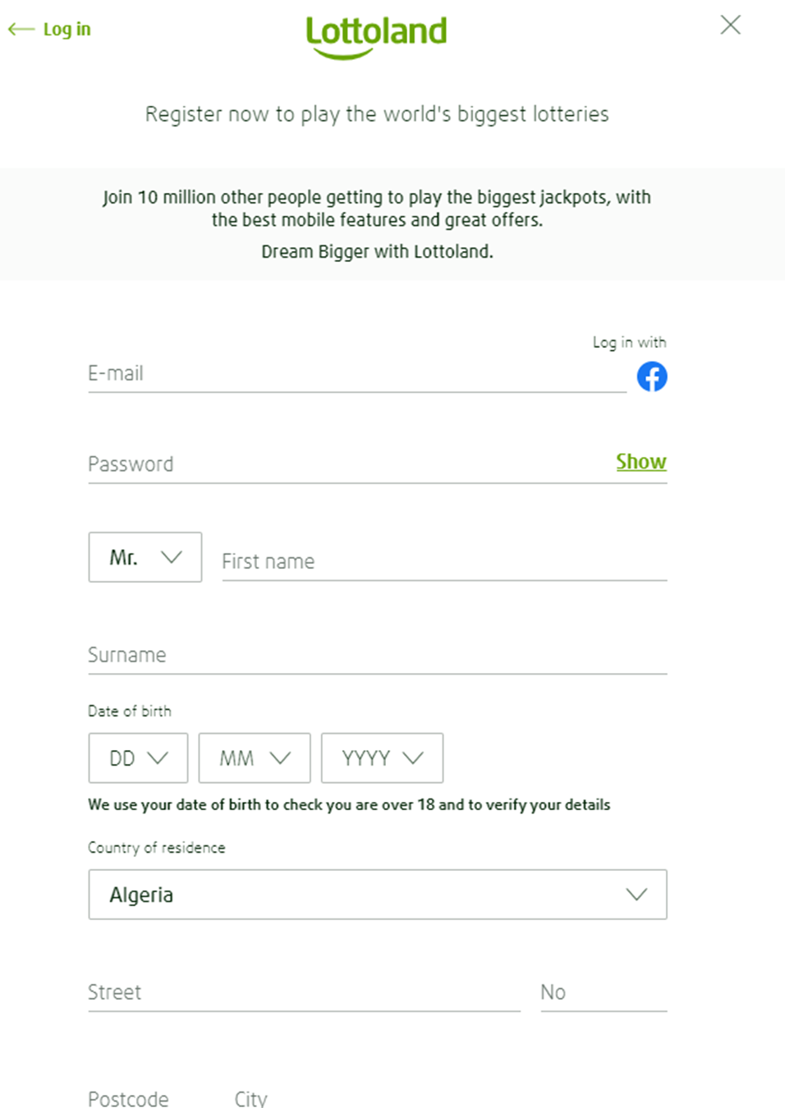785x1108 pixels.
Task: Click the chevron arrow in the country selector
Action: 636,895
